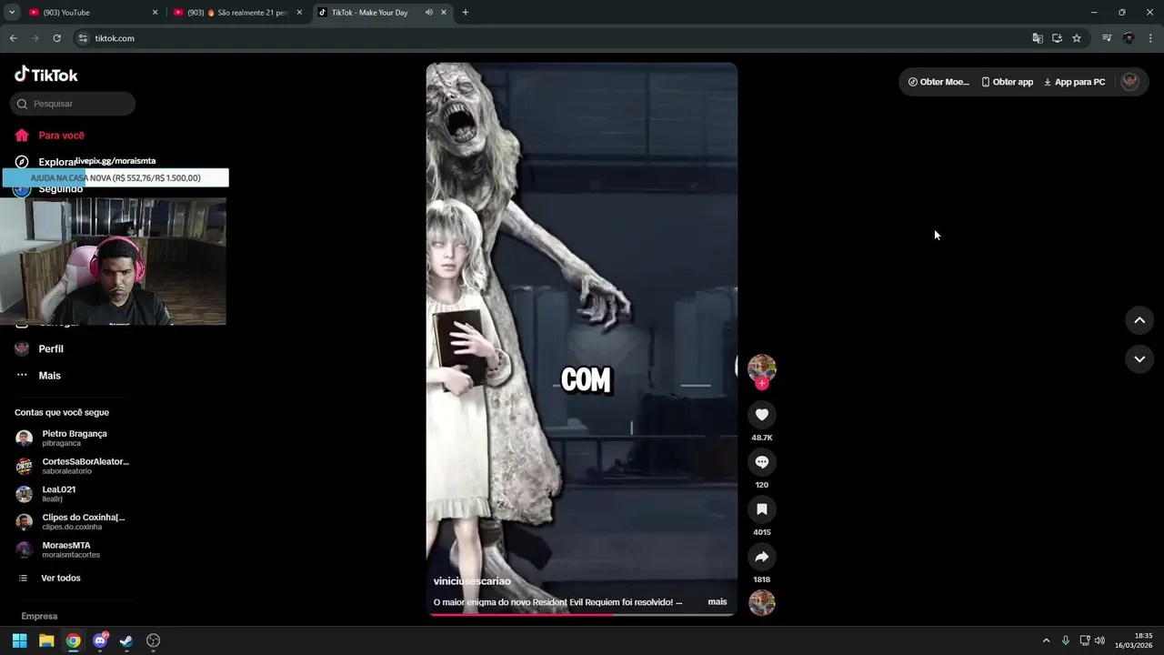Click the TikTok logo

point(46,75)
